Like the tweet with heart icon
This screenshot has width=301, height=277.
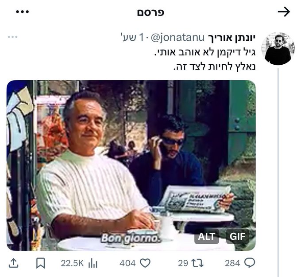pyautogui.click(x=145, y=263)
